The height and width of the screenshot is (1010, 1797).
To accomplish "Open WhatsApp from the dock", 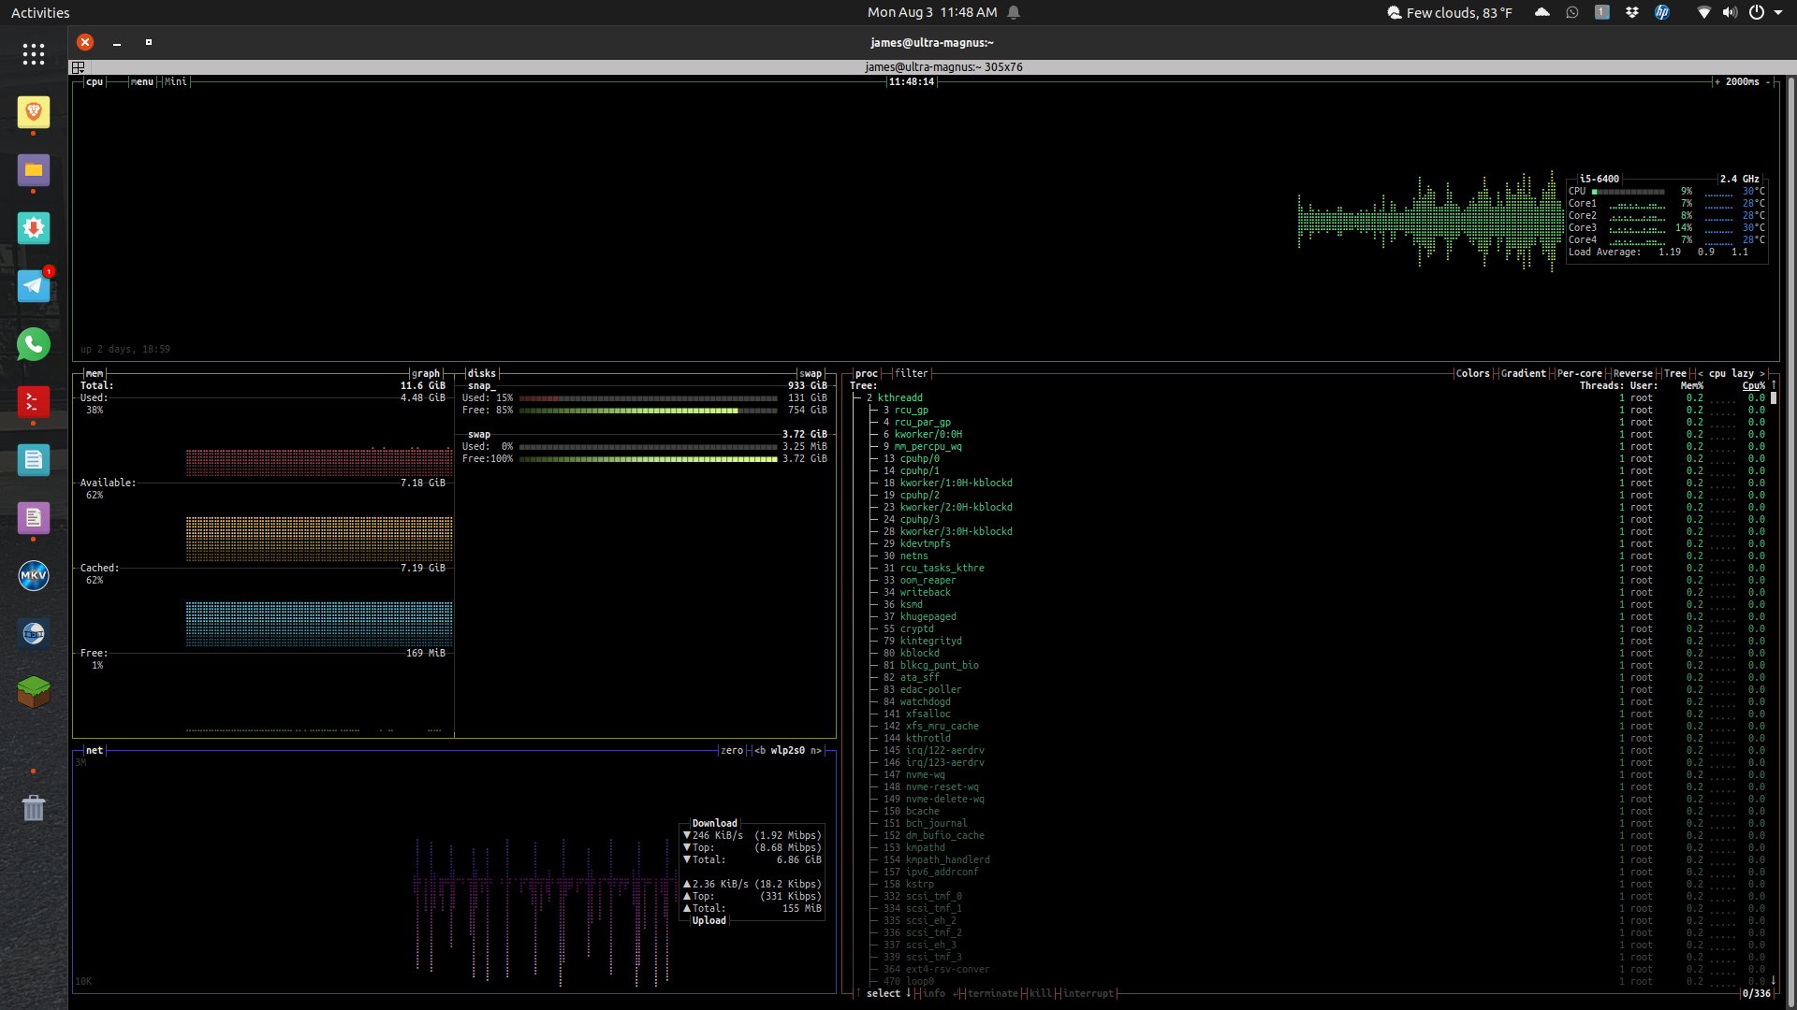I will tap(34, 344).
